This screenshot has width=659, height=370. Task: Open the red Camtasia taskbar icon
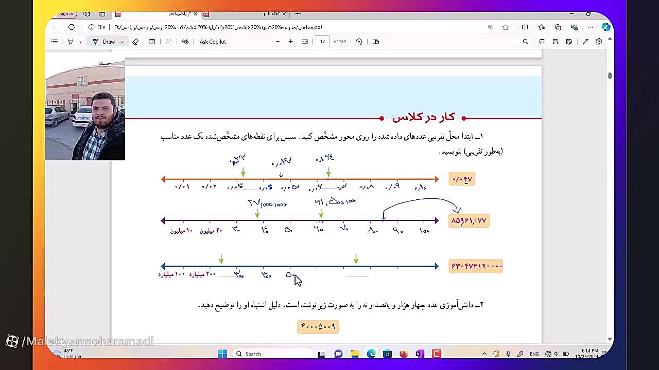coord(437,354)
